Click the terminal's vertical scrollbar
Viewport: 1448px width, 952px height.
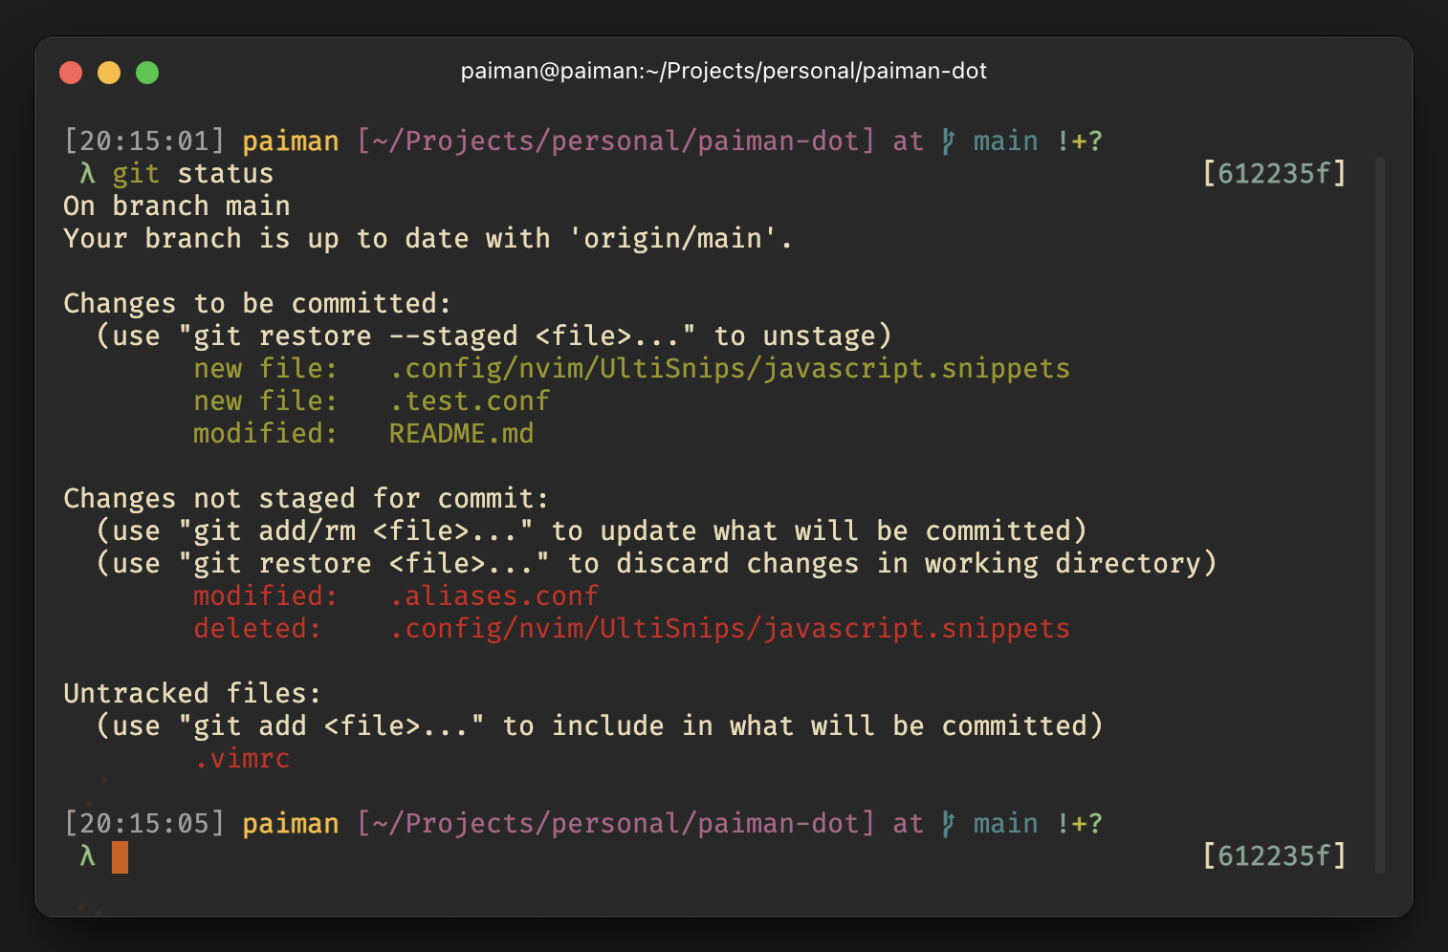pyautogui.click(x=1379, y=514)
